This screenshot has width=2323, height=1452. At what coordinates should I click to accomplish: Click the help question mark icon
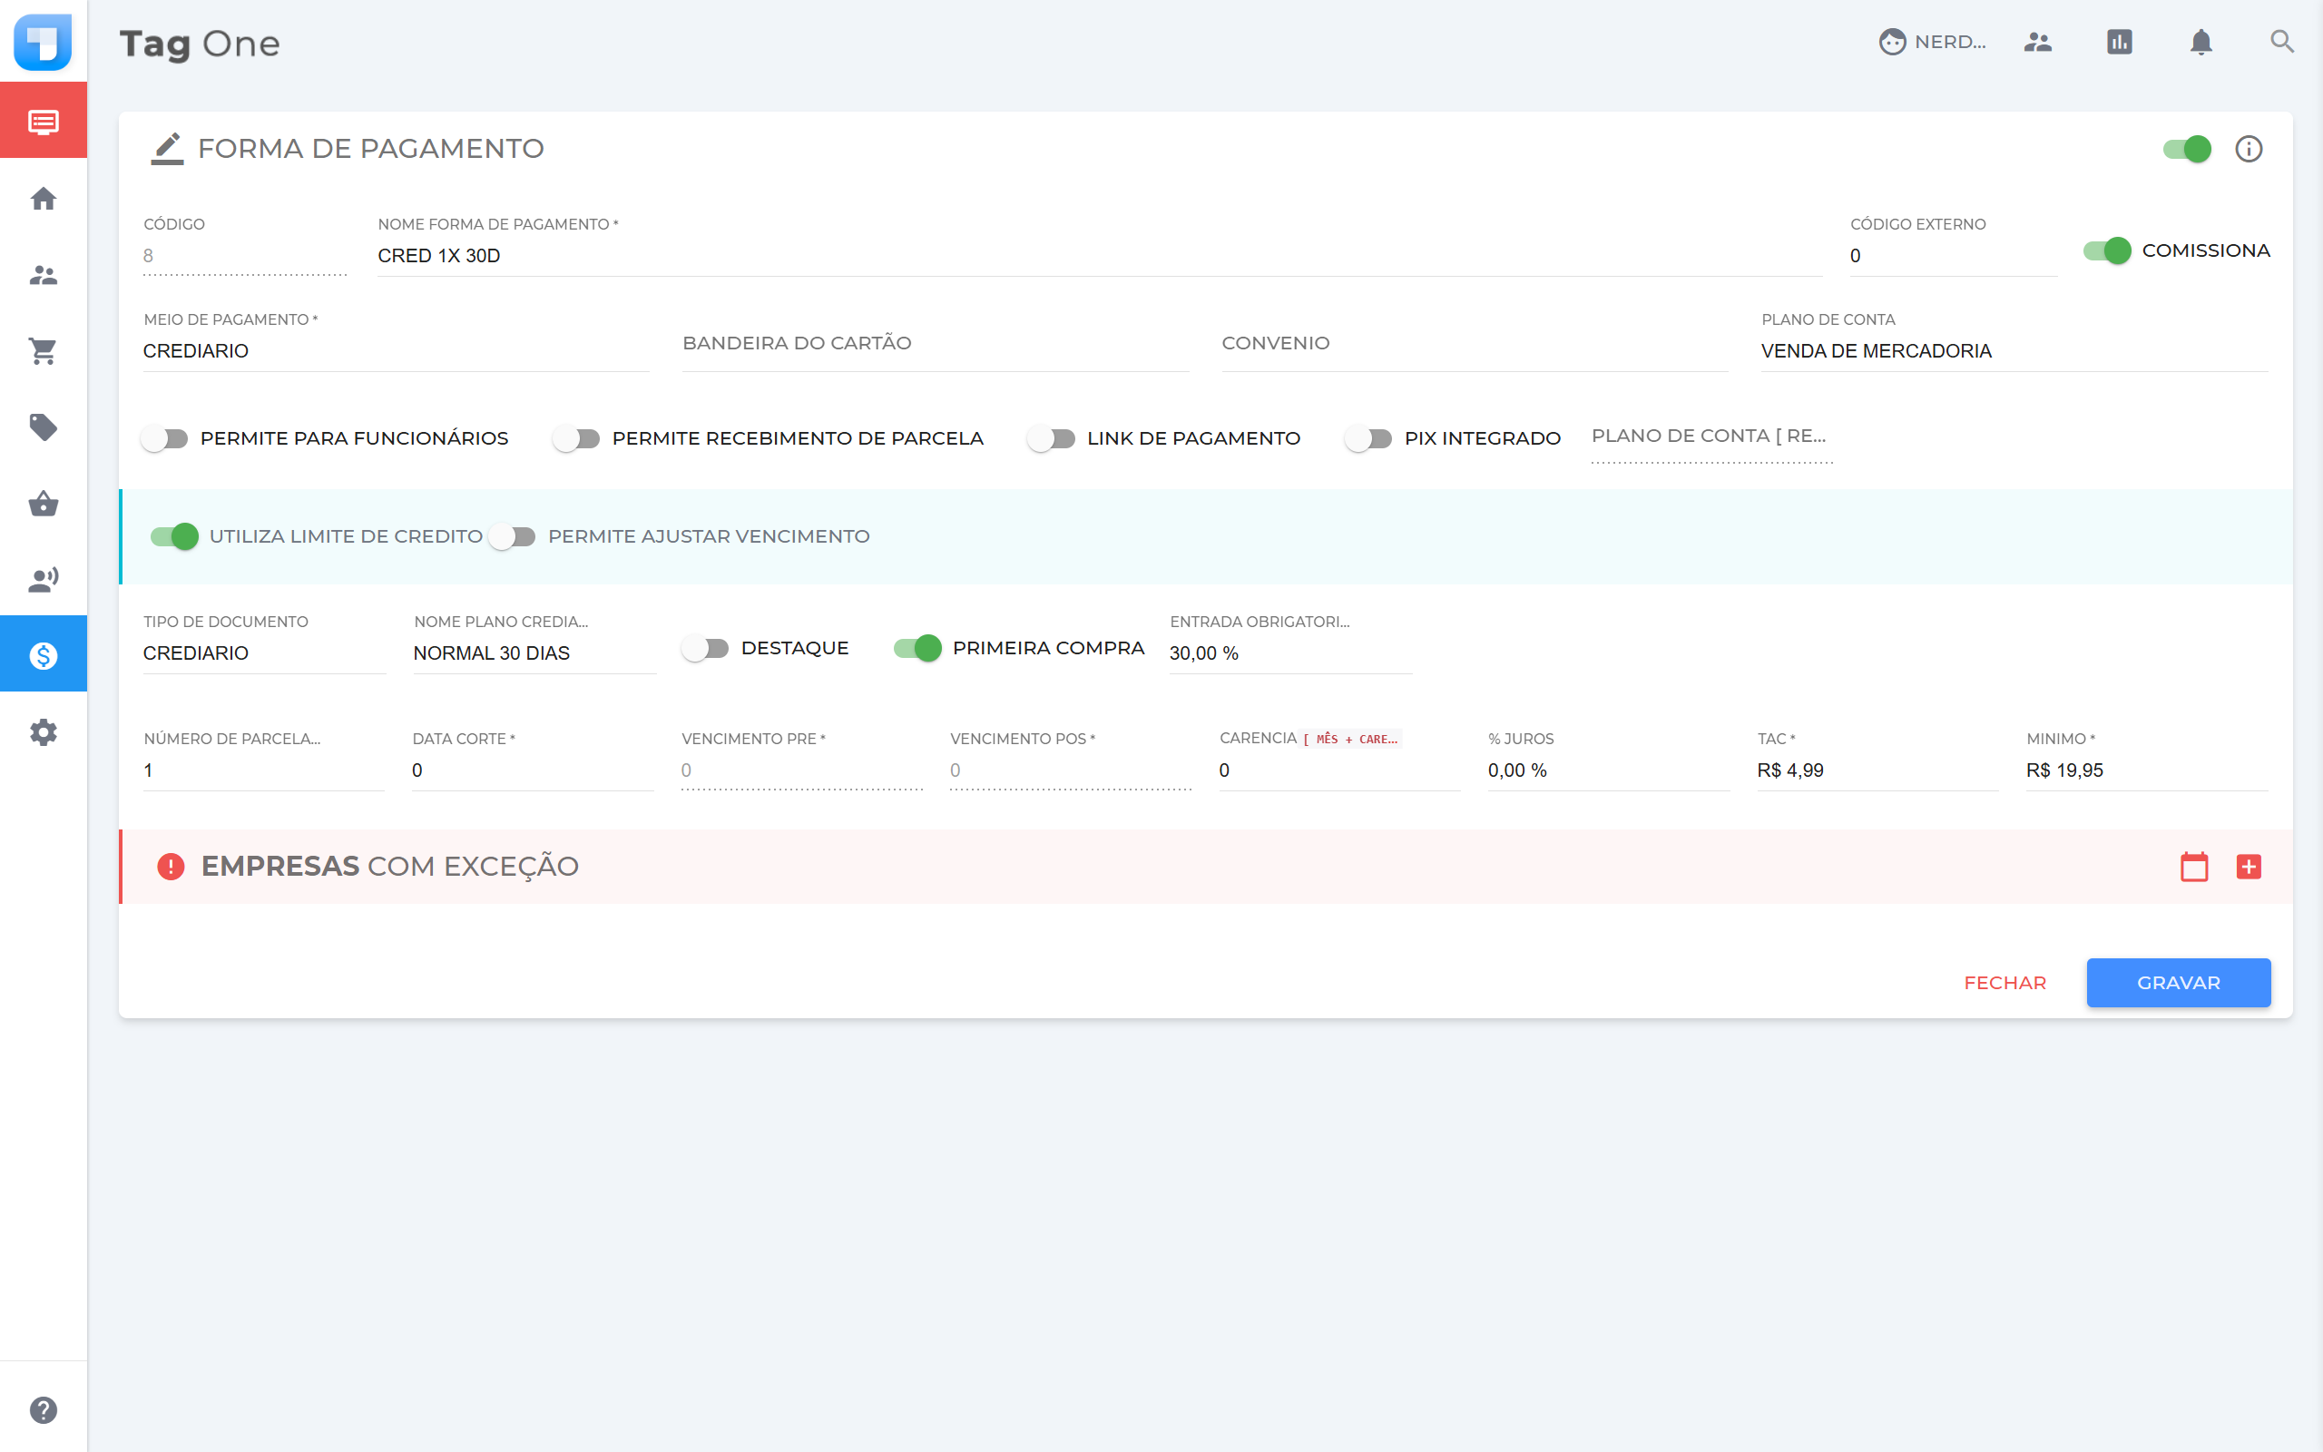[x=44, y=1408]
